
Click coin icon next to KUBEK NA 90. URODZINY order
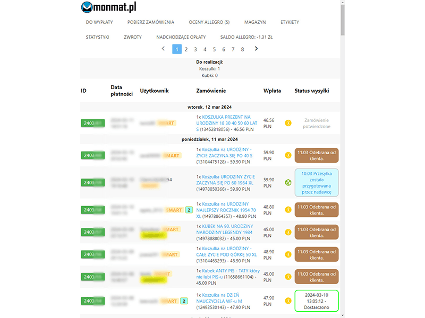[288, 232]
